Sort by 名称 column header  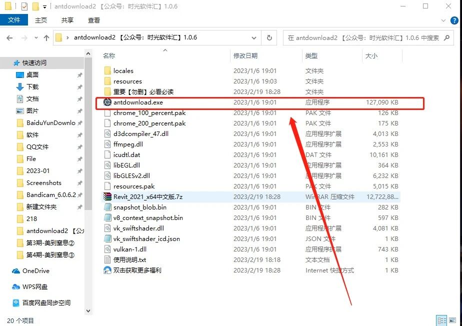(x=108, y=55)
